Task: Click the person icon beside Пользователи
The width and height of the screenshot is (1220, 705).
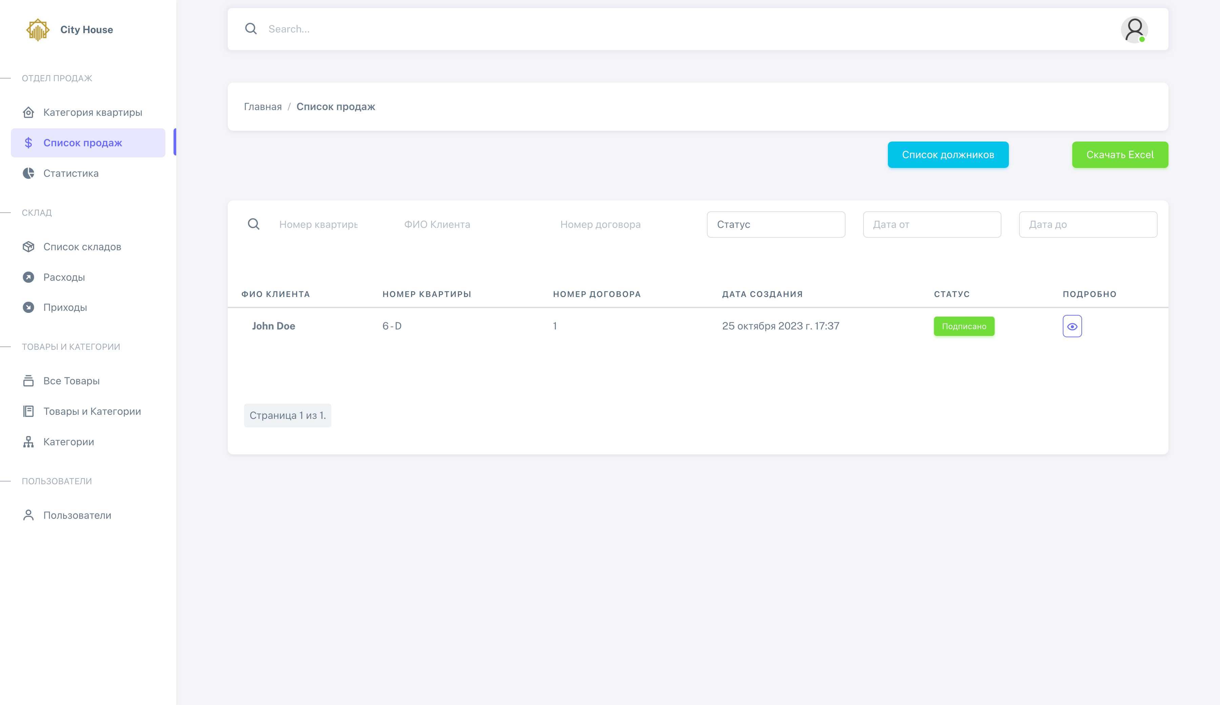Action: 28,515
